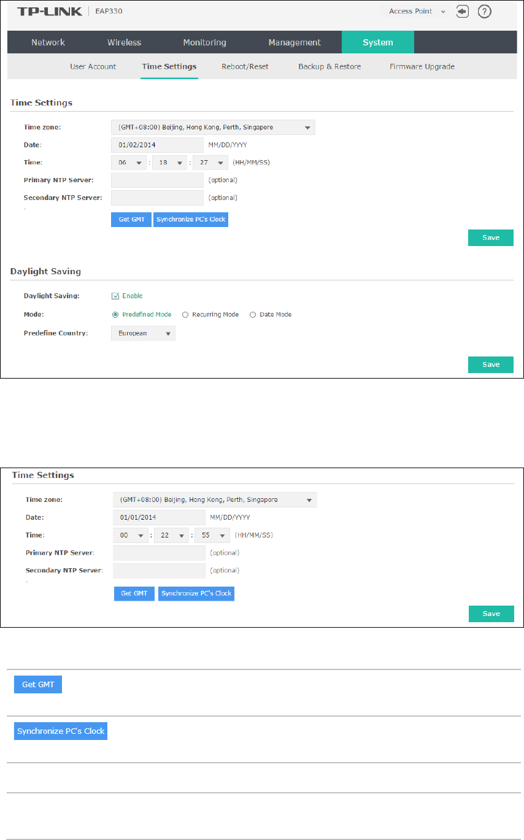Expand the Predefine Country European dropdown
The width and height of the screenshot is (524, 840).
click(x=143, y=333)
